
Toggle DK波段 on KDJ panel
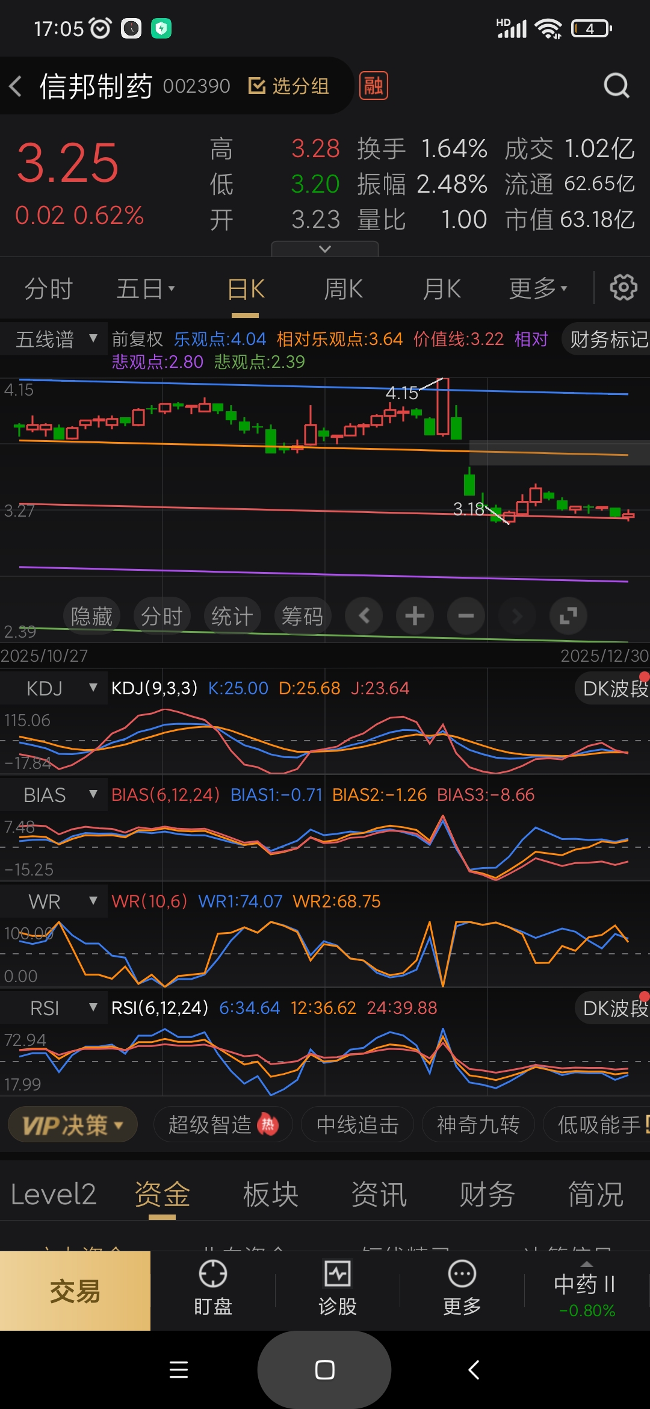[x=614, y=688]
